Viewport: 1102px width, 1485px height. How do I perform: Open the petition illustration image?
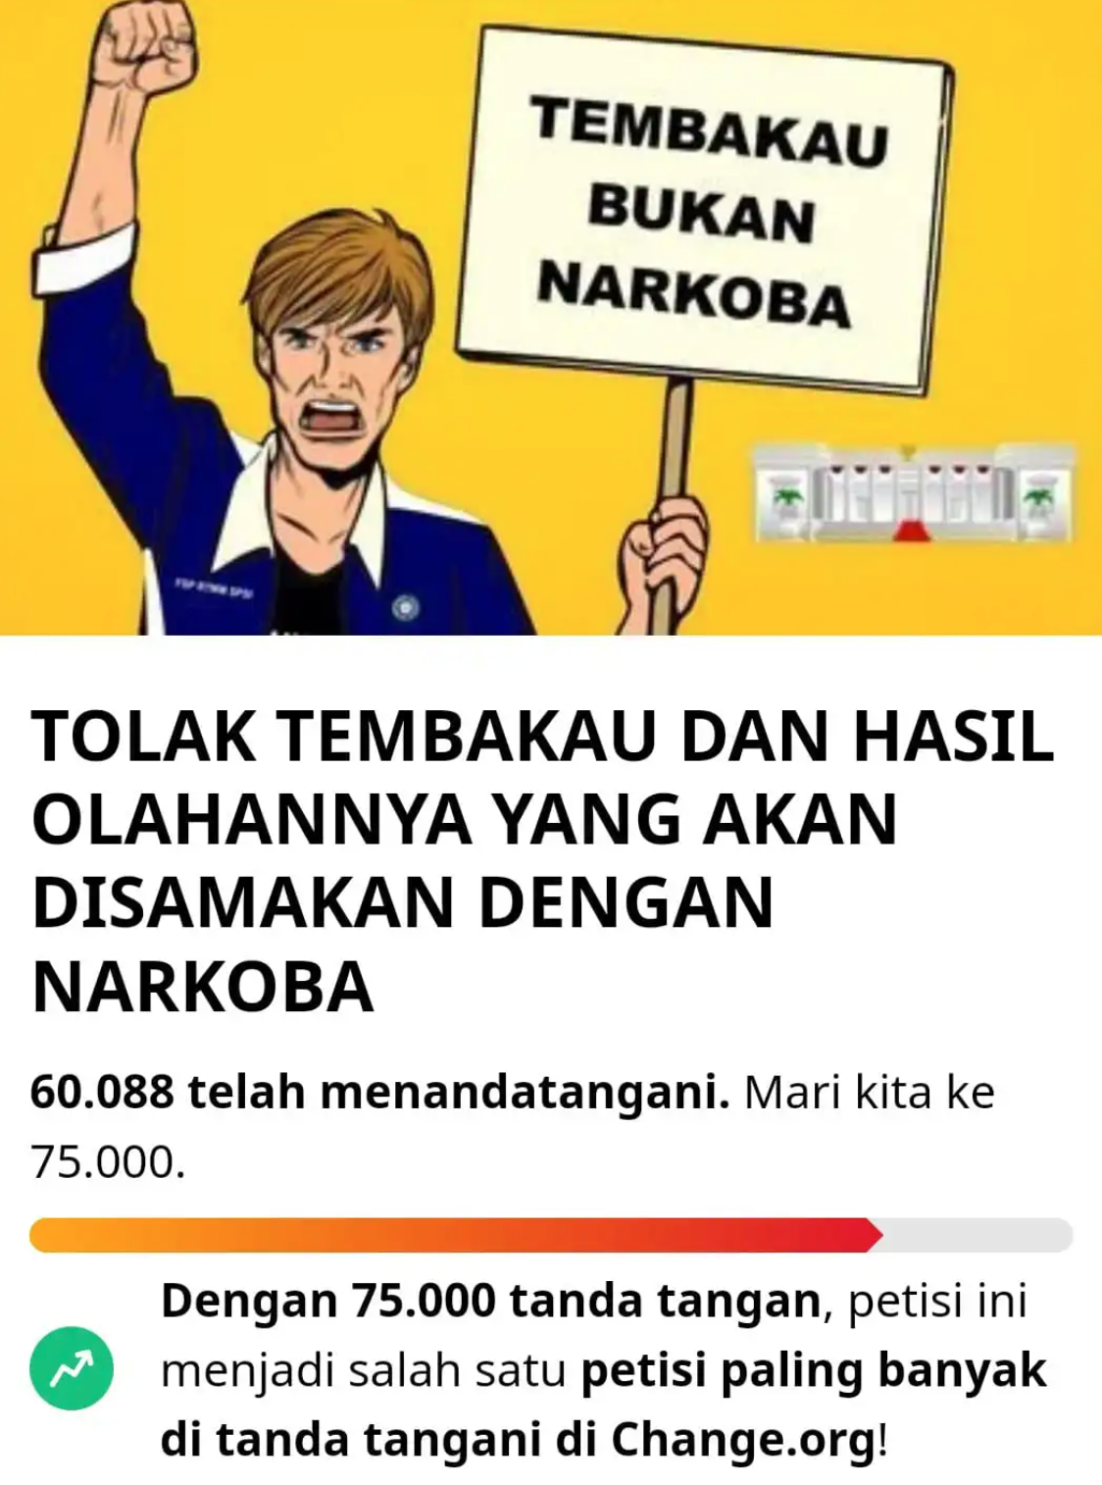(x=551, y=317)
